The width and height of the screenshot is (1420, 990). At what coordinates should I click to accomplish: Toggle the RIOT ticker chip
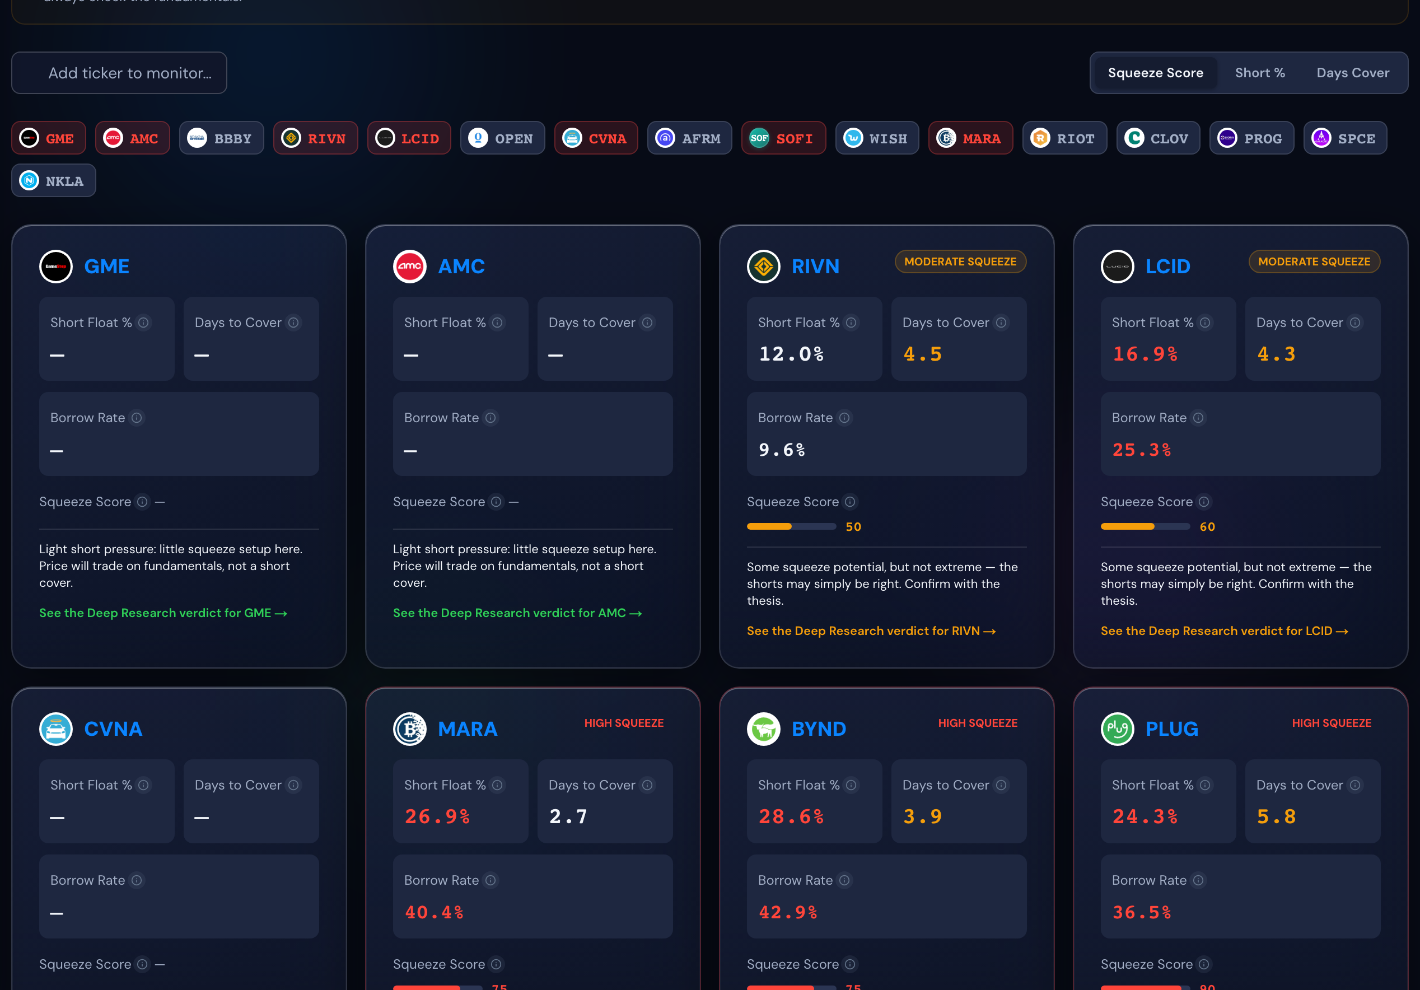click(x=1064, y=138)
